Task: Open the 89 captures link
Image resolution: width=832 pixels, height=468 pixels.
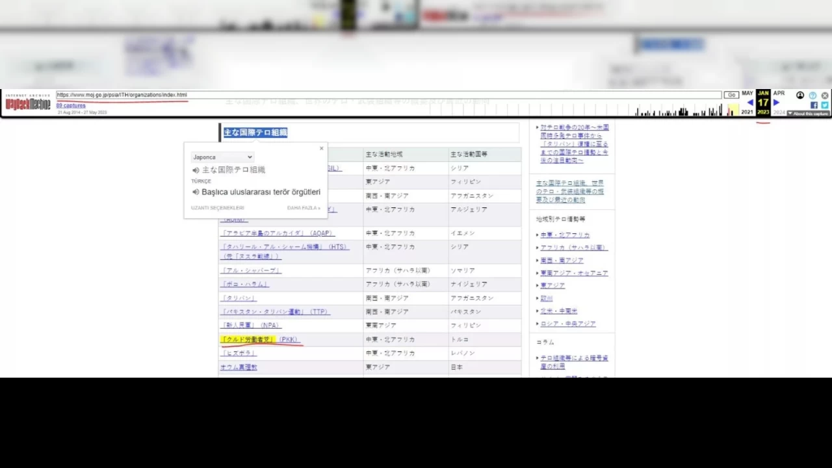Action: pyautogui.click(x=70, y=105)
